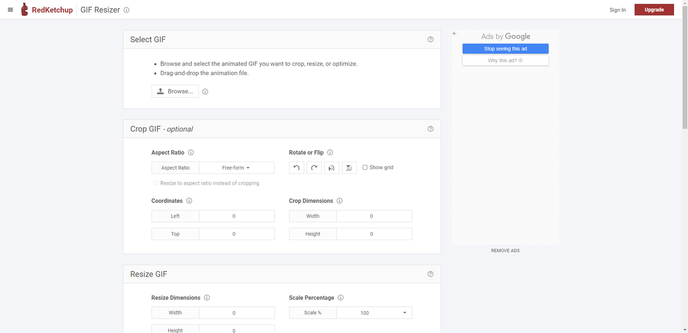Open the hamburger navigation menu

(10, 10)
